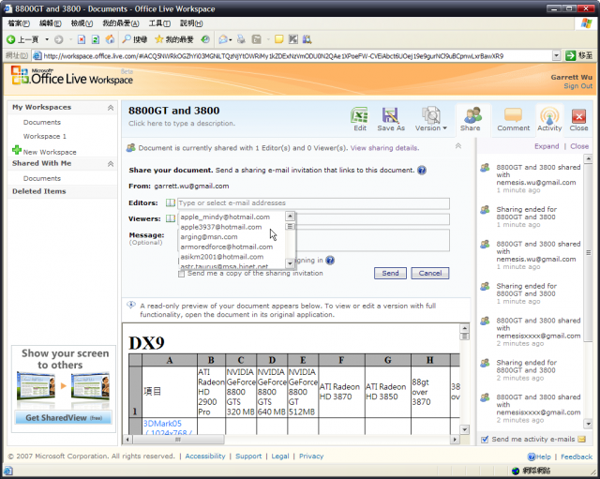600x479 pixels.
Task: Collapse the sharing panel with top chevron
Action: 458,146
